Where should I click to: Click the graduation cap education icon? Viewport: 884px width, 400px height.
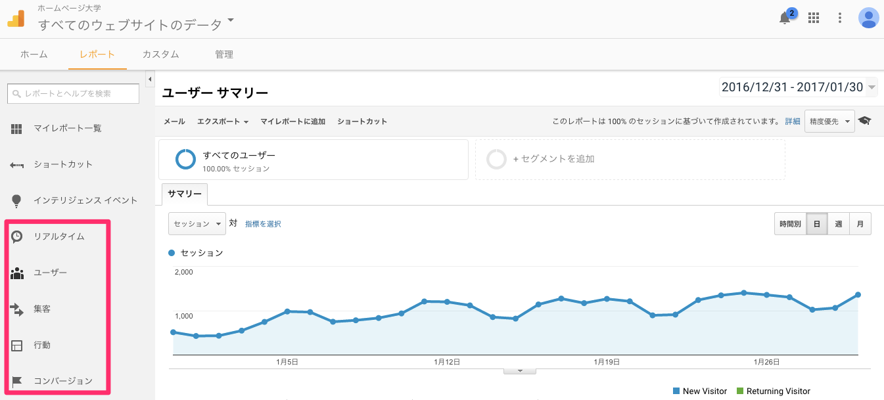[864, 121]
